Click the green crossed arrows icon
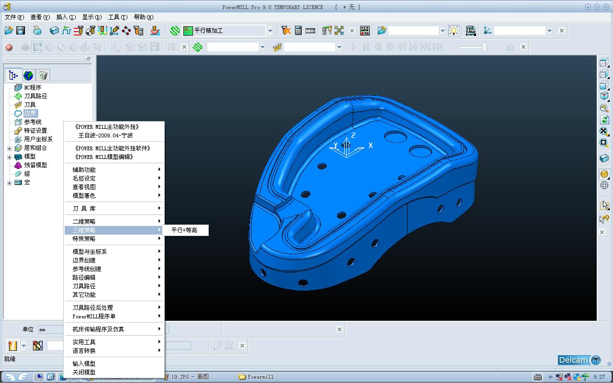The height and width of the screenshot is (383, 613). (x=340, y=31)
